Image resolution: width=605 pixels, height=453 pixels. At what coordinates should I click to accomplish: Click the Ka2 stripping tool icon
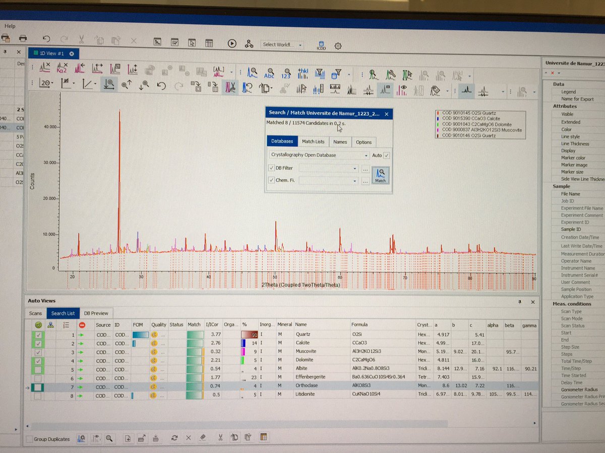pyautogui.click(x=62, y=68)
